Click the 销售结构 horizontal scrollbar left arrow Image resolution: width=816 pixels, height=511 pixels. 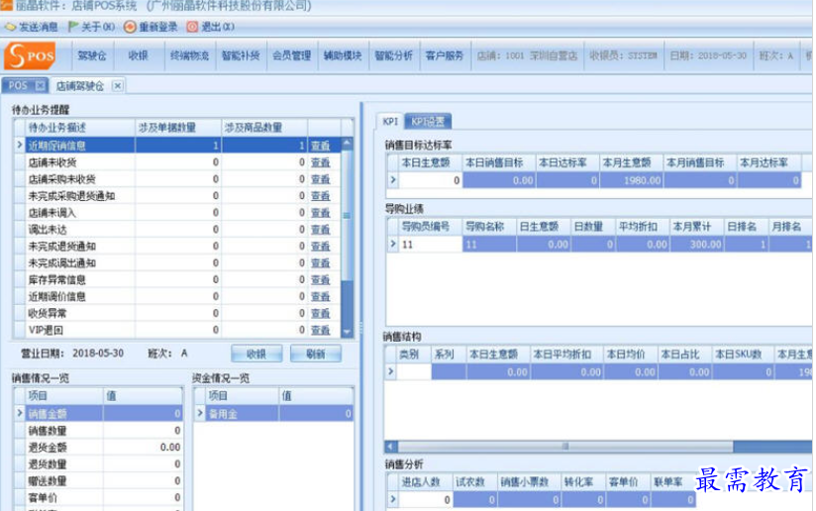coord(391,447)
